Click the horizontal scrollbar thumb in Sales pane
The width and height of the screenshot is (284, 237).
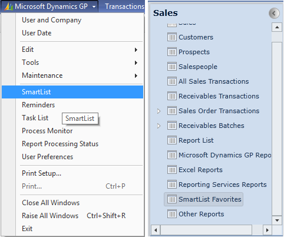pyautogui.click(x=206, y=230)
